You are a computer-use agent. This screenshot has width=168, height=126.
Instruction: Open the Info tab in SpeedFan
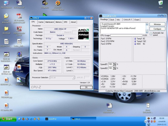(x=118, y=20)
